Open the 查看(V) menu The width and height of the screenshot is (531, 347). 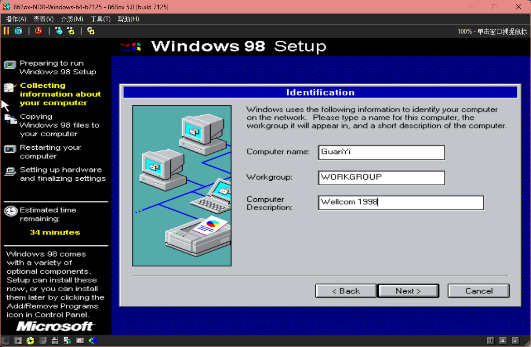[43, 19]
